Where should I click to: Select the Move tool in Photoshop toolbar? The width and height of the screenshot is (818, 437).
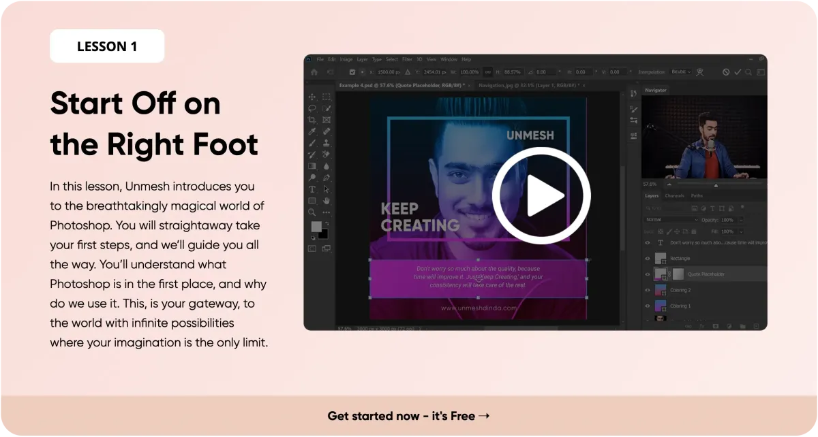point(312,97)
